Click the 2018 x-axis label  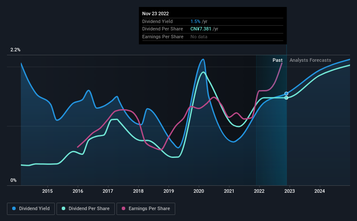click(x=138, y=191)
